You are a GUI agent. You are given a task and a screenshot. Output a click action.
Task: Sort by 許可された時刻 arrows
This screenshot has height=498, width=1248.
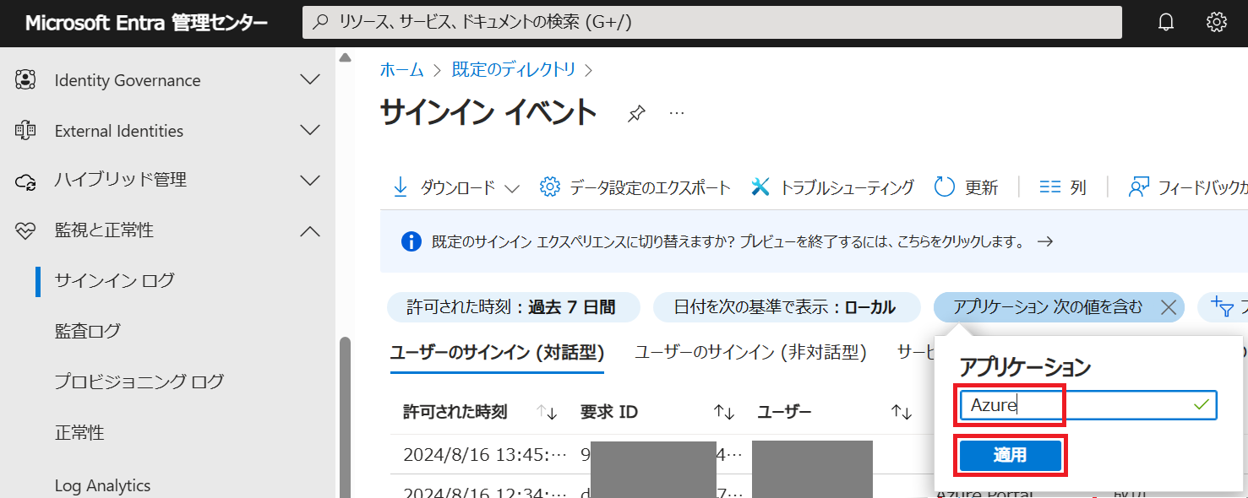pos(548,412)
